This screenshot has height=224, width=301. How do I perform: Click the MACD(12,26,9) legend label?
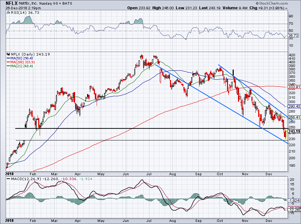click(26, 179)
